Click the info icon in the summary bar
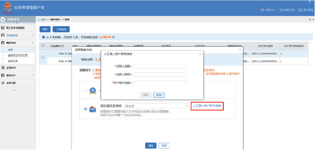This screenshot has height=150, width=315. (43, 37)
